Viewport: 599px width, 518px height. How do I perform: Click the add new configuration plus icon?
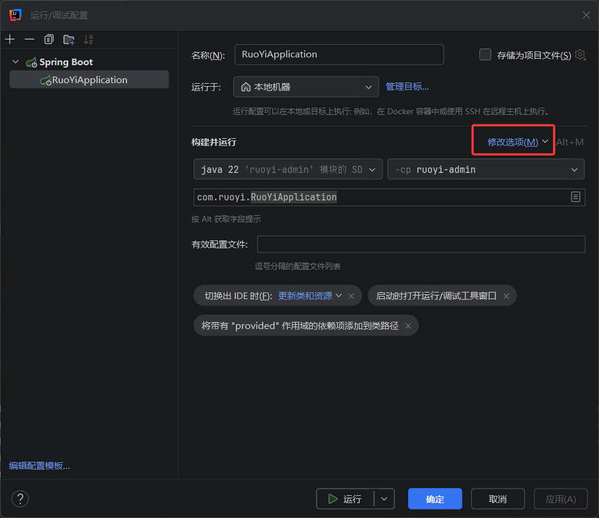click(x=10, y=39)
